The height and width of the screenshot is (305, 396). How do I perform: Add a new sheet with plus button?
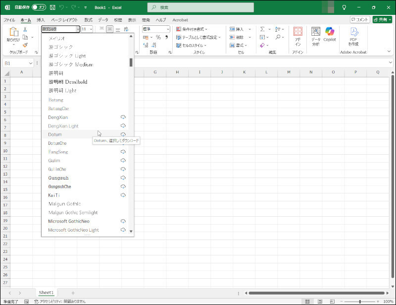[73, 293]
